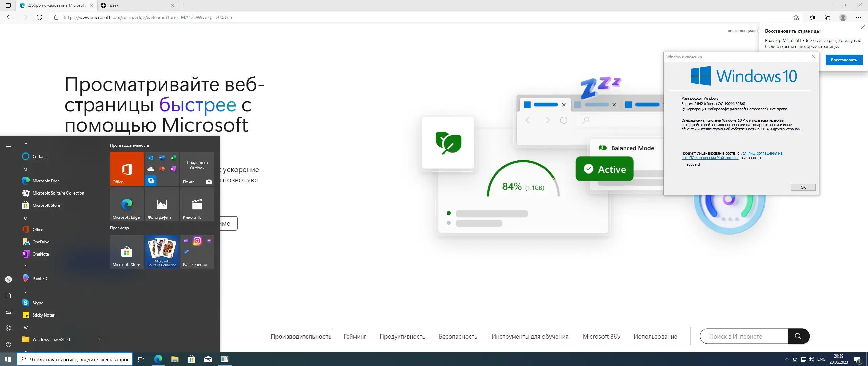Launch Microsoft Solitaire Collection tile

(162, 251)
